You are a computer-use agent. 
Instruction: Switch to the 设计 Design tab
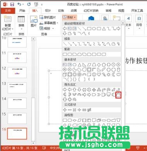[x=48, y=11]
